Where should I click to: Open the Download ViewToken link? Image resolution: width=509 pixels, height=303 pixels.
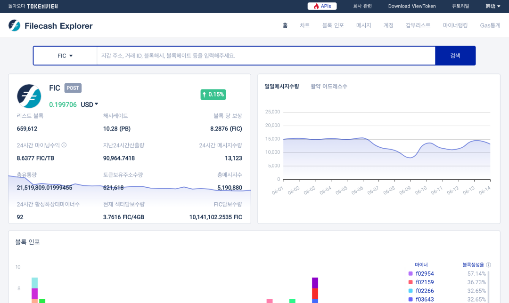411,6
